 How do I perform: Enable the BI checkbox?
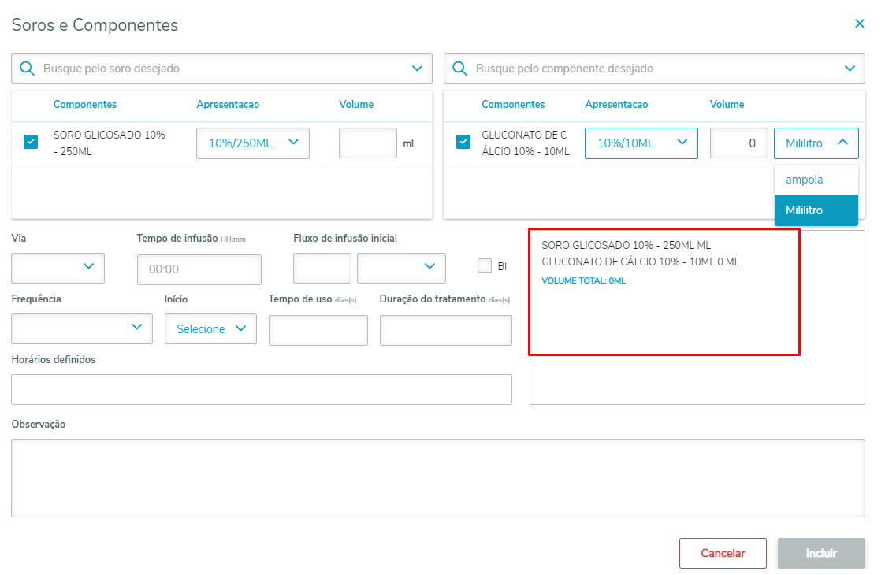(x=485, y=265)
